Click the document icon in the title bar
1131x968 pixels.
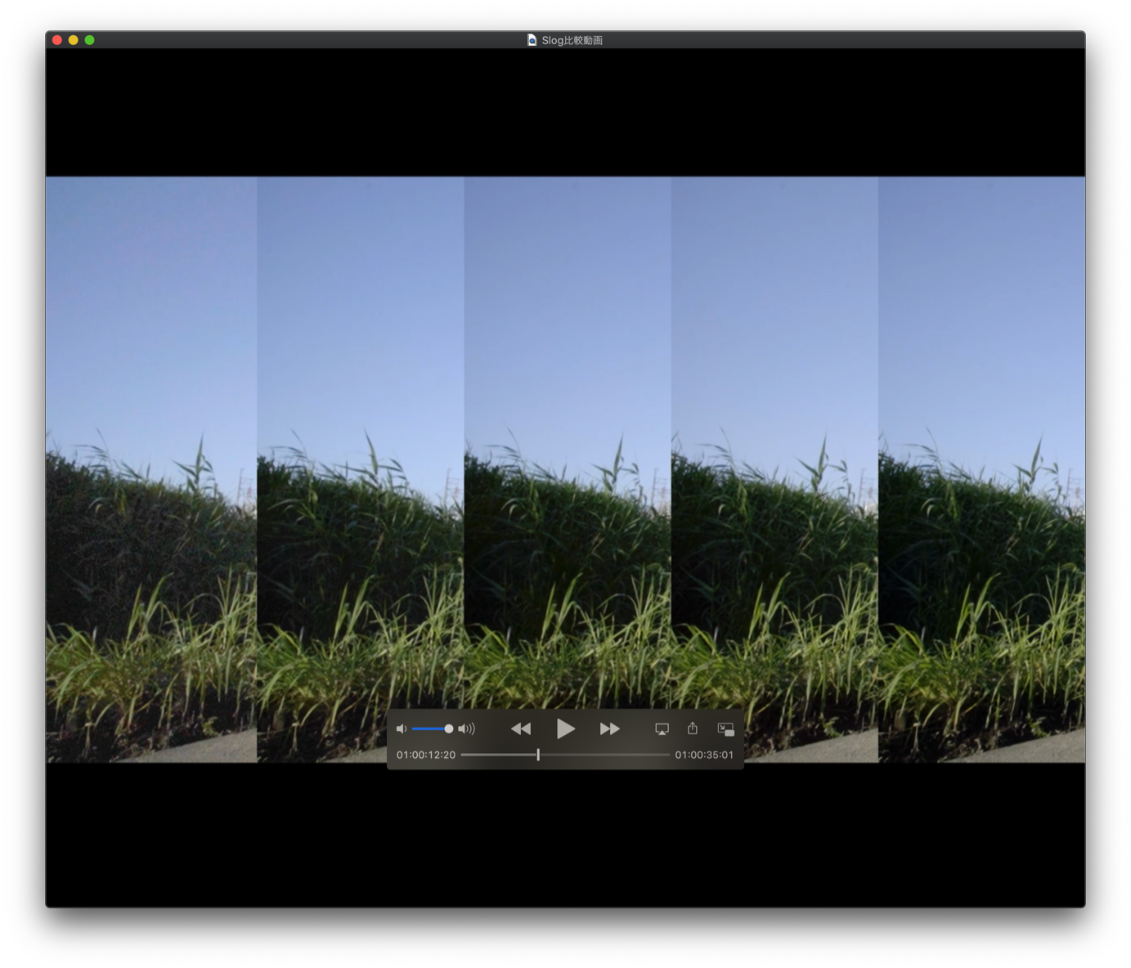(532, 40)
